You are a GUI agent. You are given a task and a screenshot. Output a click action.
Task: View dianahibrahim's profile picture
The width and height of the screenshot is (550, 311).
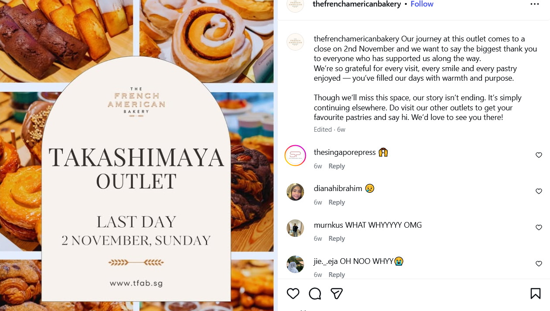pyautogui.click(x=295, y=192)
